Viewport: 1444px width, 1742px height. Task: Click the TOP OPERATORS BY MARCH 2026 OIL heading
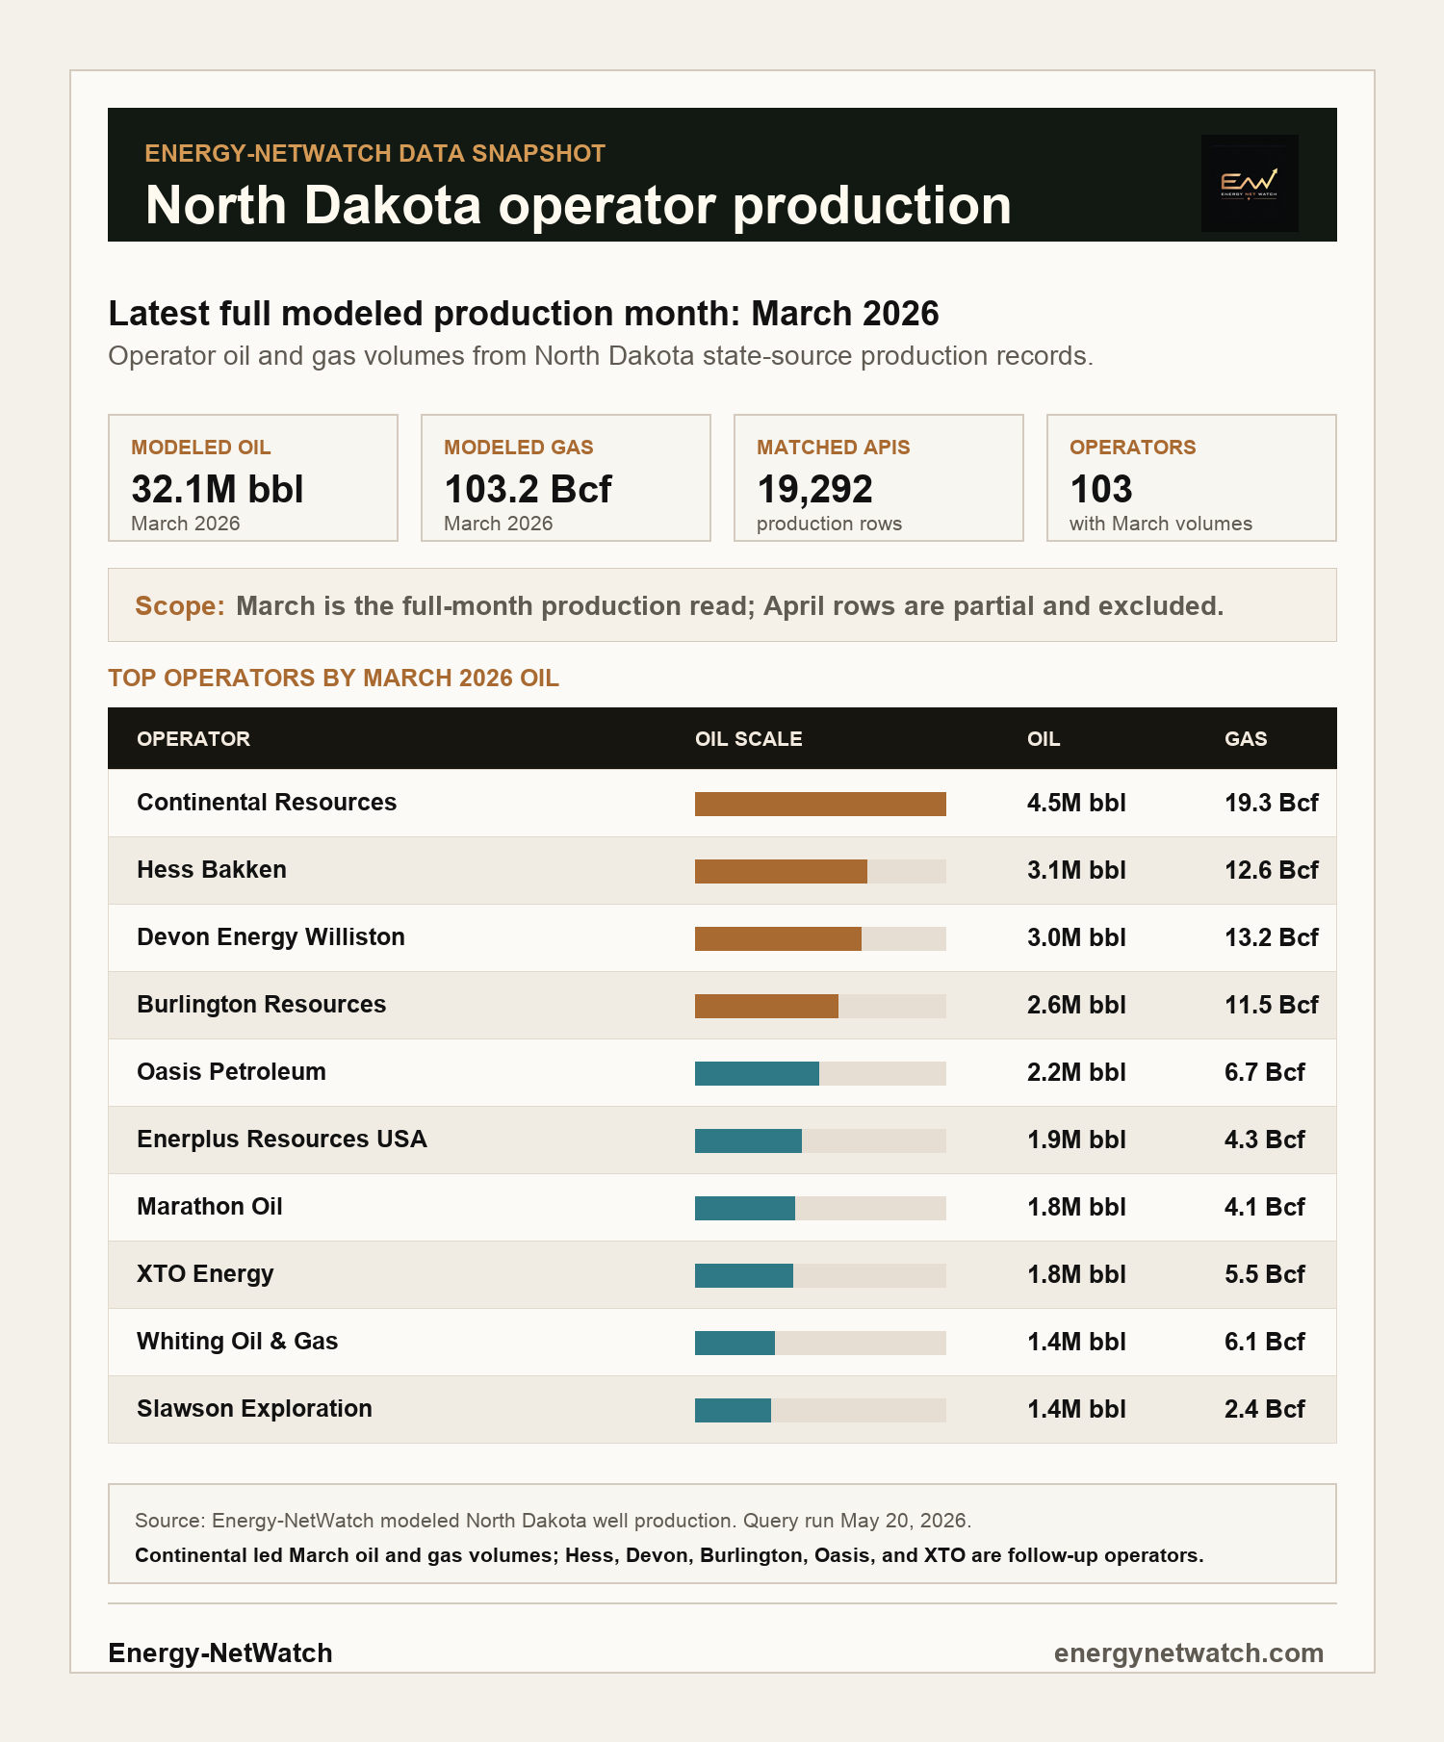[x=333, y=678]
